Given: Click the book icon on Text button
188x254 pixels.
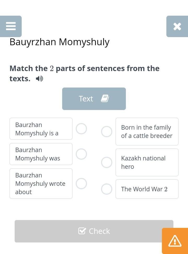Looking at the screenshot, I should coord(105,99).
